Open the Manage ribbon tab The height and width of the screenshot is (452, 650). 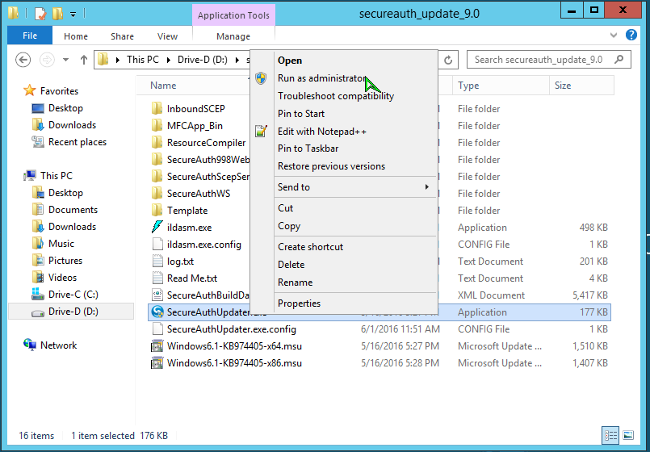[x=233, y=36]
